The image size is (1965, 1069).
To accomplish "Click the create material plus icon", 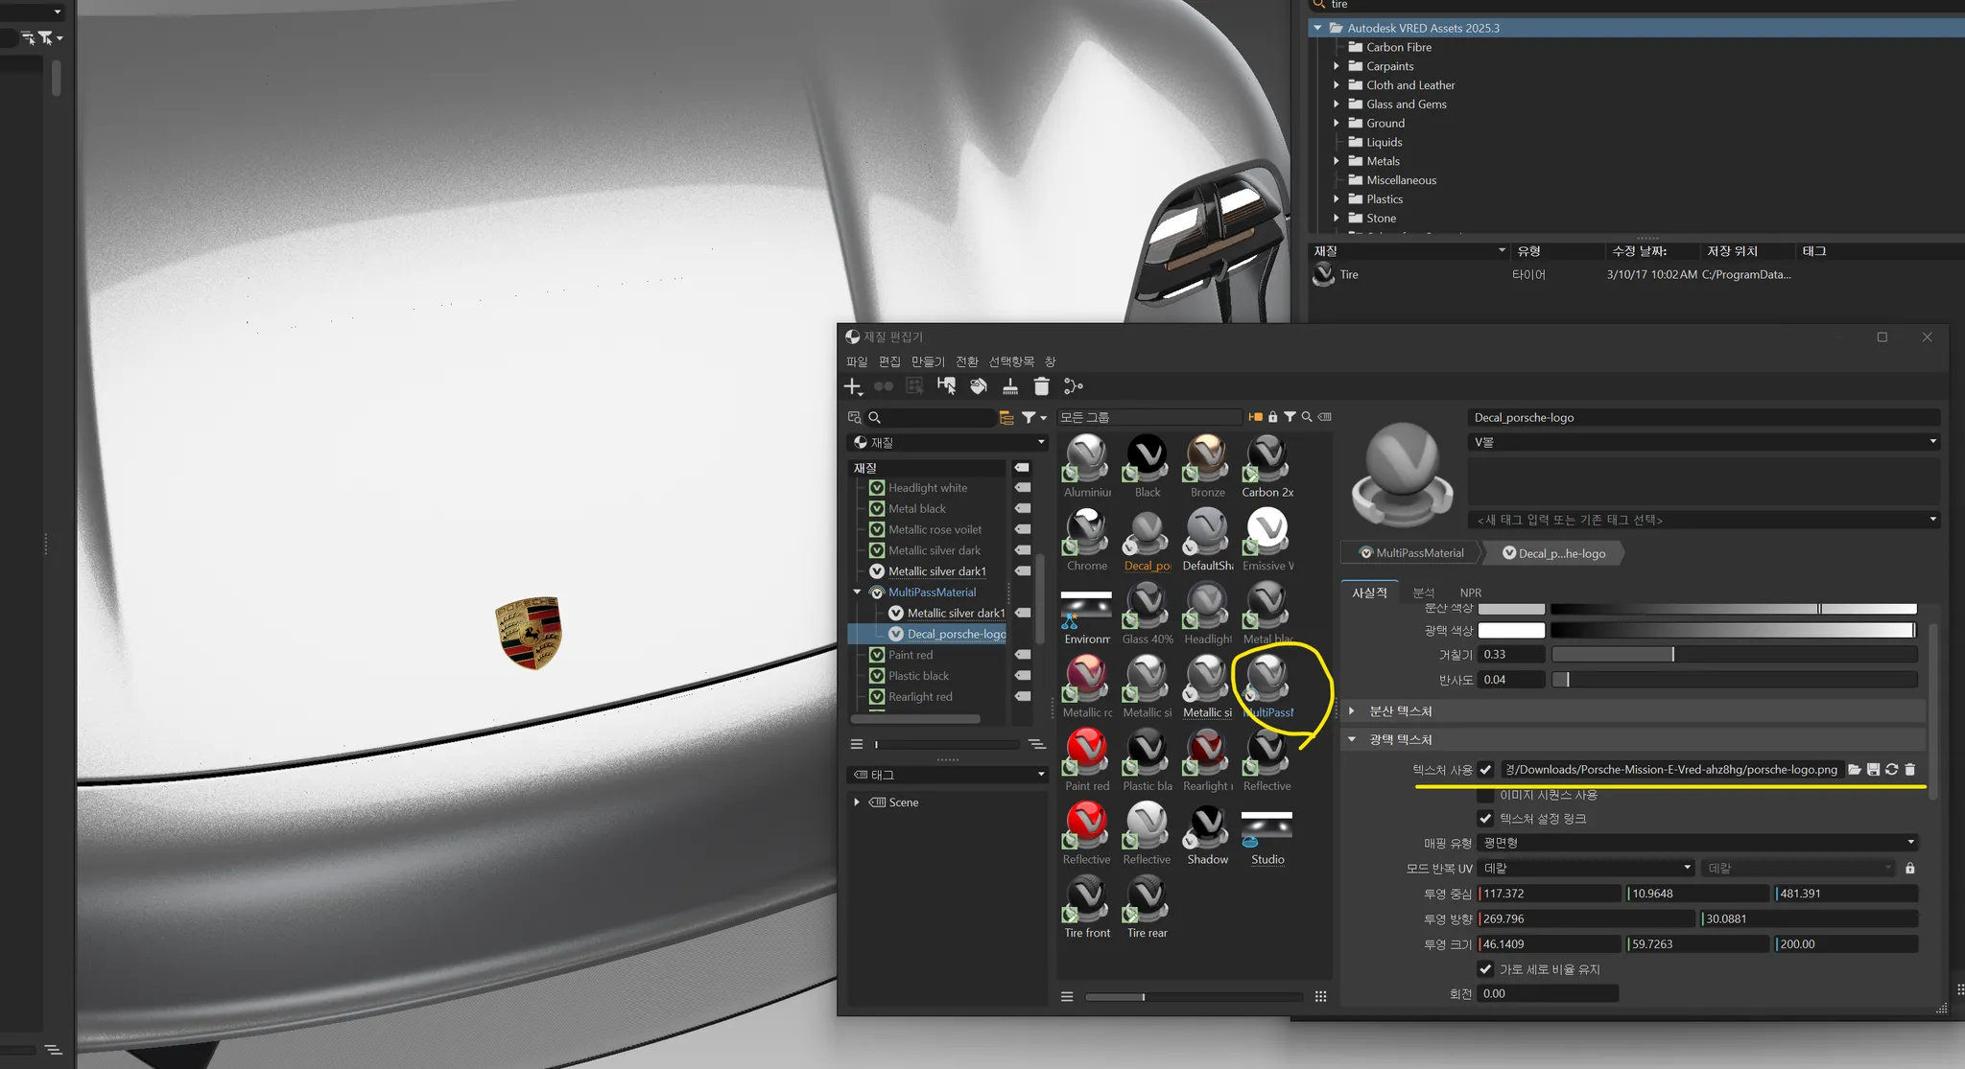I will [852, 386].
